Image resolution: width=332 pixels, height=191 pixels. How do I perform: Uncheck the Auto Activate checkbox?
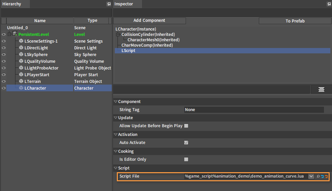[186, 143]
